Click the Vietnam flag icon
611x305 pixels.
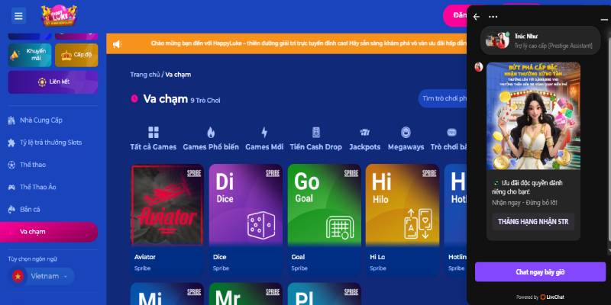pos(18,276)
